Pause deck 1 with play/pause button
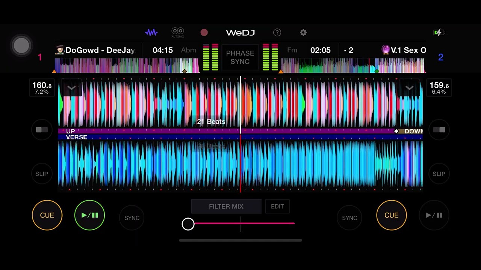Screen dimensions: 481x270 (89, 215)
